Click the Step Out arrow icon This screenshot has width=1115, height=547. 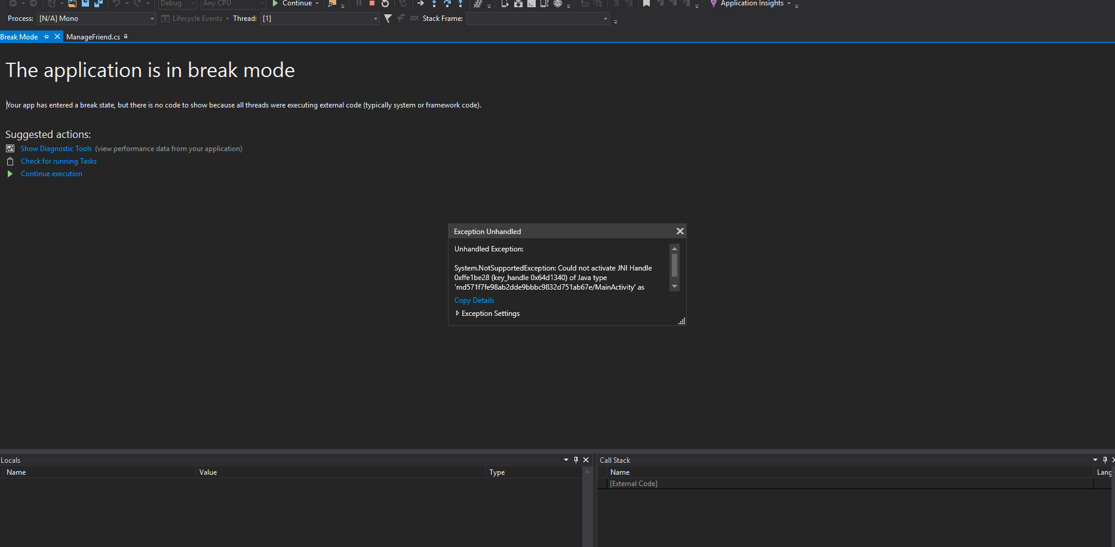(460, 3)
